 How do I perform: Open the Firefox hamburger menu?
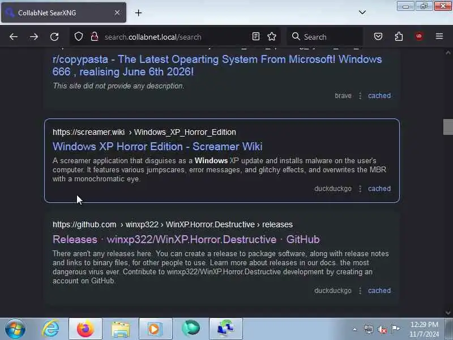click(x=439, y=36)
